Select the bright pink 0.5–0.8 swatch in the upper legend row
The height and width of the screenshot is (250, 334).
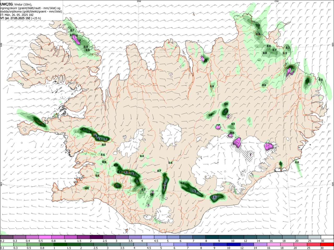click(45, 237)
